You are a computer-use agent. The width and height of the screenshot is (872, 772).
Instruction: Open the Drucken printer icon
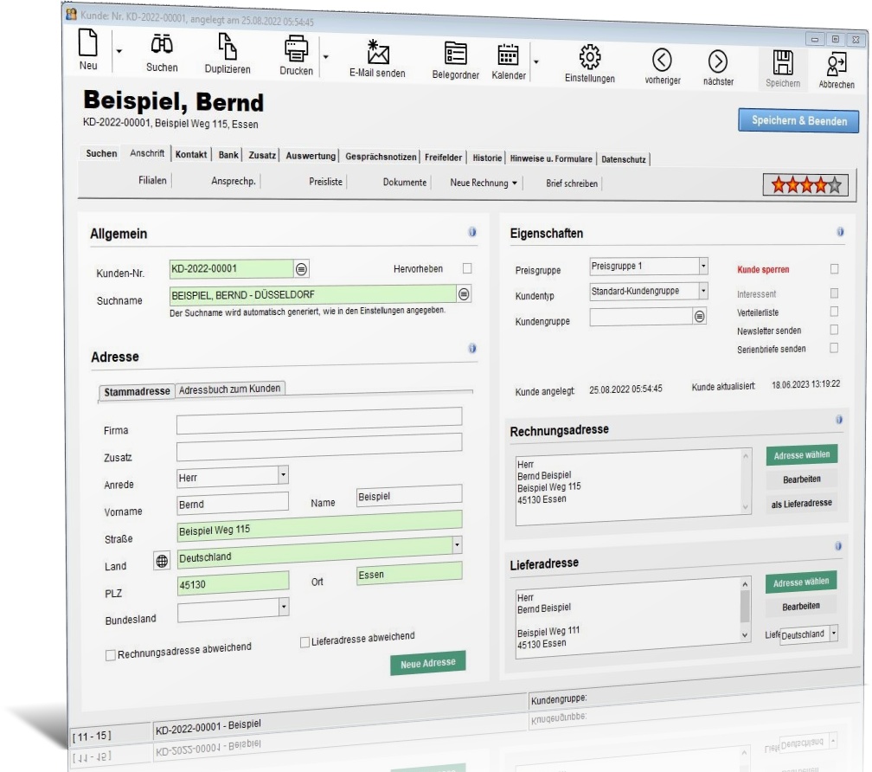tap(296, 49)
